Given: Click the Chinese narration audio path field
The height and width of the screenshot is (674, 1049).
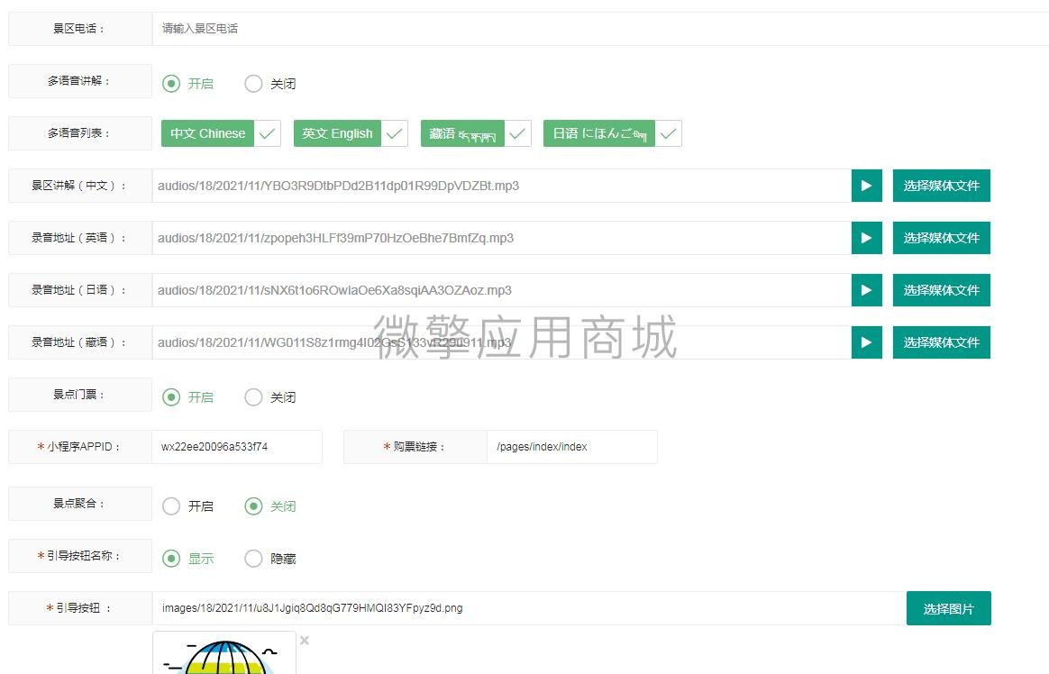Looking at the screenshot, I should point(502,186).
